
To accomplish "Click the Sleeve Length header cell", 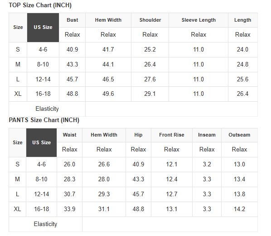I will click(x=198, y=20).
